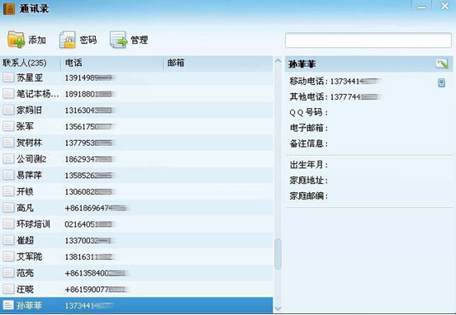Viewport: 456px width, 315px height.
Task: Click the QQ号码 field label
Action: click(x=309, y=112)
